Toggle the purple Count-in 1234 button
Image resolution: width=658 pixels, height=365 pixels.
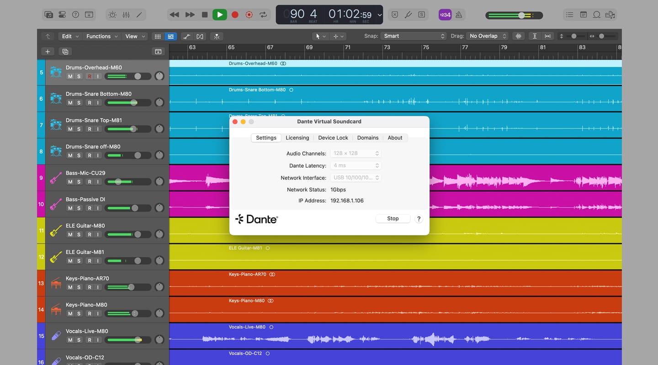coord(445,15)
